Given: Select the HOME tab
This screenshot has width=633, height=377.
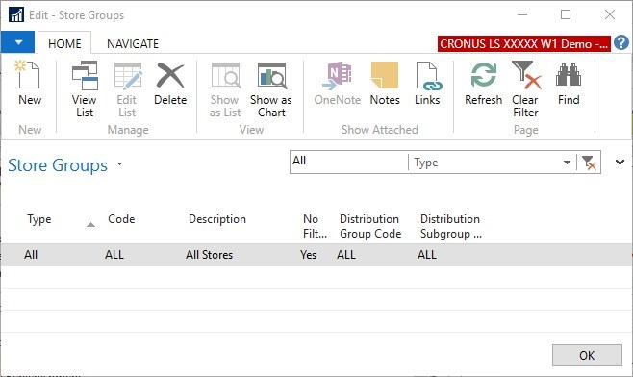Looking at the screenshot, I should point(64,43).
